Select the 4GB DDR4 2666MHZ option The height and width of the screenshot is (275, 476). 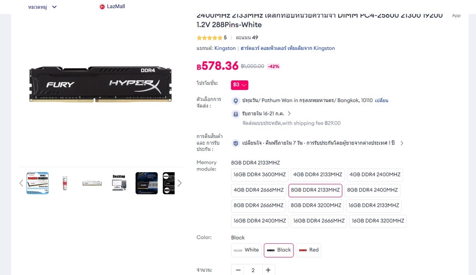coord(259,190)
